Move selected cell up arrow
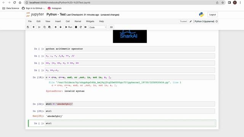 [56, 27]
